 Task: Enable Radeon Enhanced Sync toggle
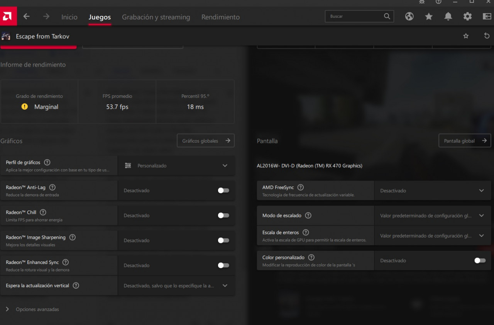pos(223,265)
